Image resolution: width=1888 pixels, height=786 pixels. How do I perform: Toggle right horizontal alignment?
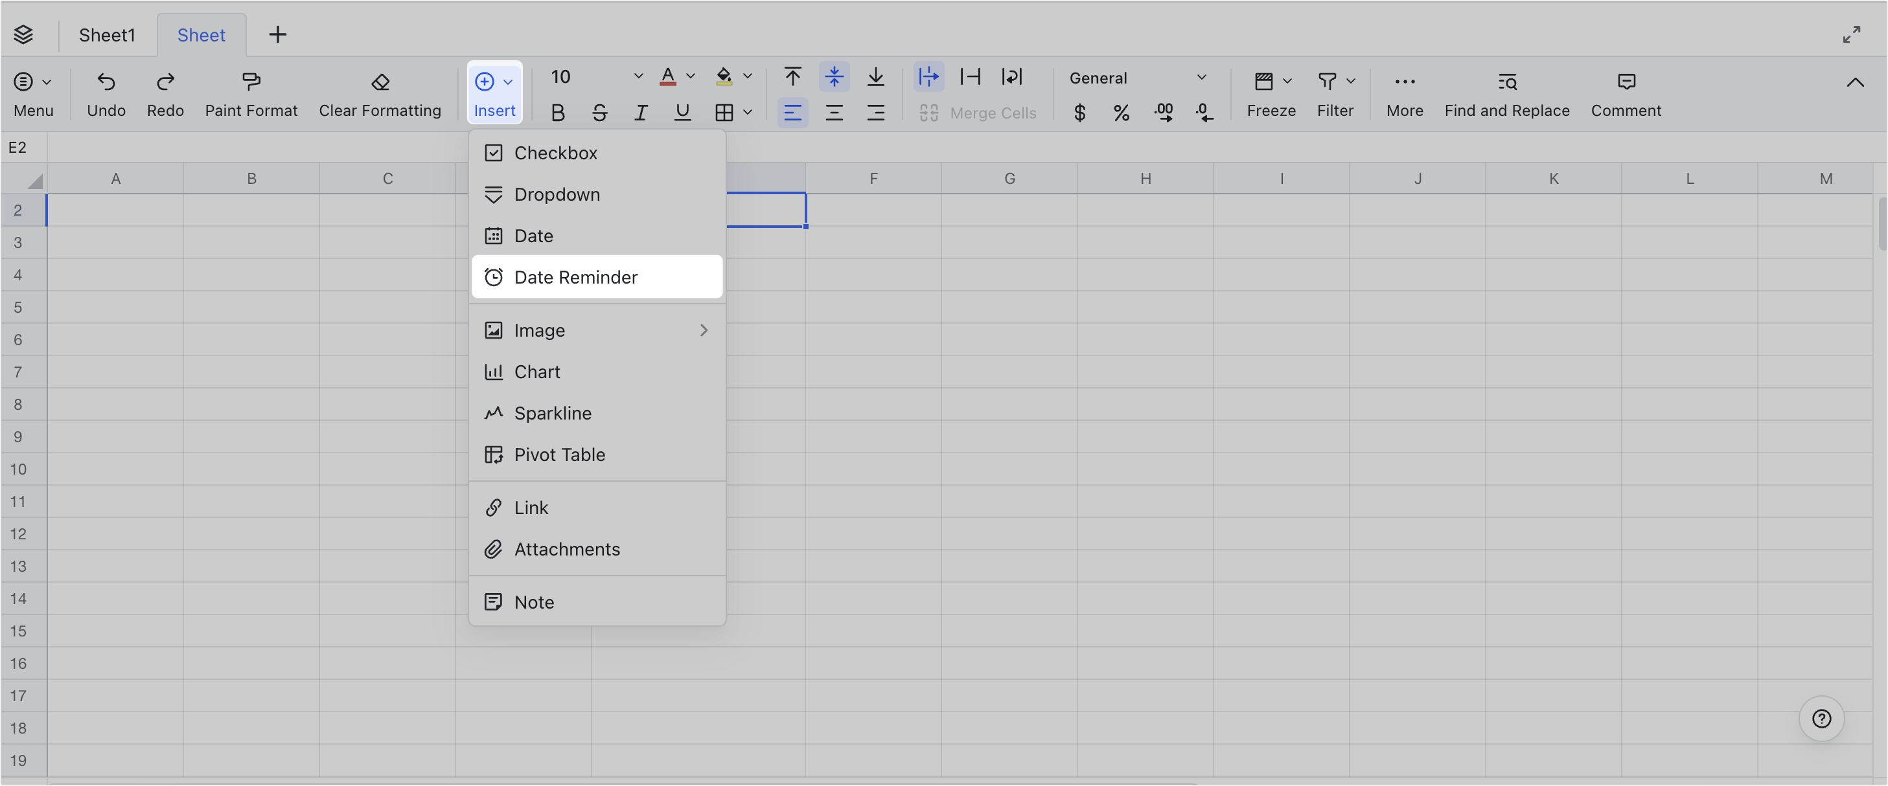pyautogui.click(x=875, y=113)
